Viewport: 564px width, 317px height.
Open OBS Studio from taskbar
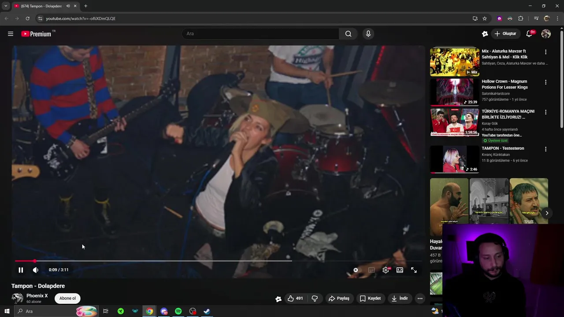(x=193, y=311)
